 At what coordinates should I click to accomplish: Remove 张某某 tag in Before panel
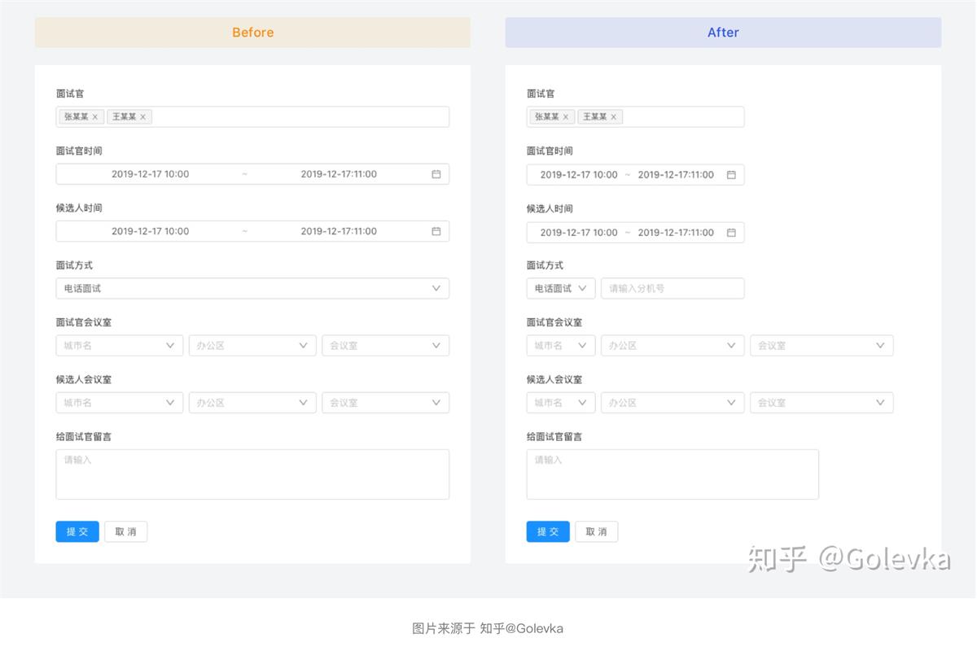(x=94, y=117)
